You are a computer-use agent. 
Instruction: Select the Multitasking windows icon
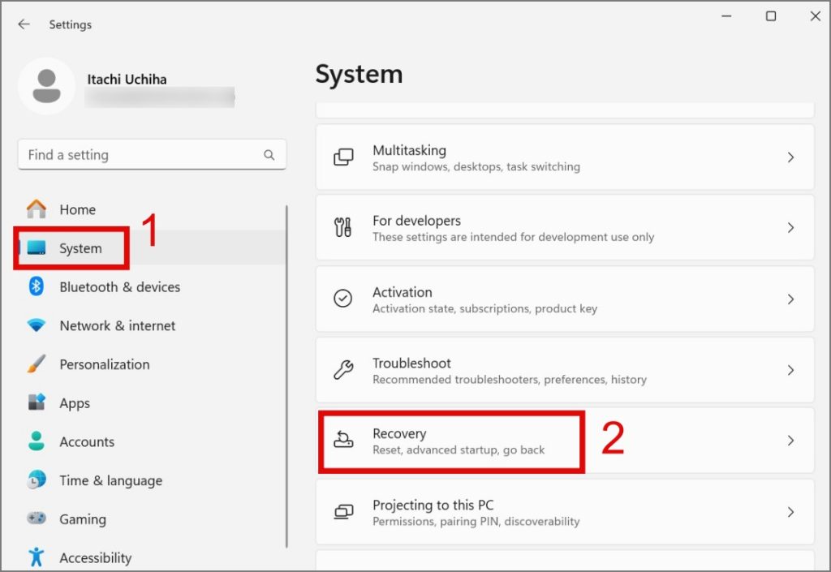tap(344, 157)
